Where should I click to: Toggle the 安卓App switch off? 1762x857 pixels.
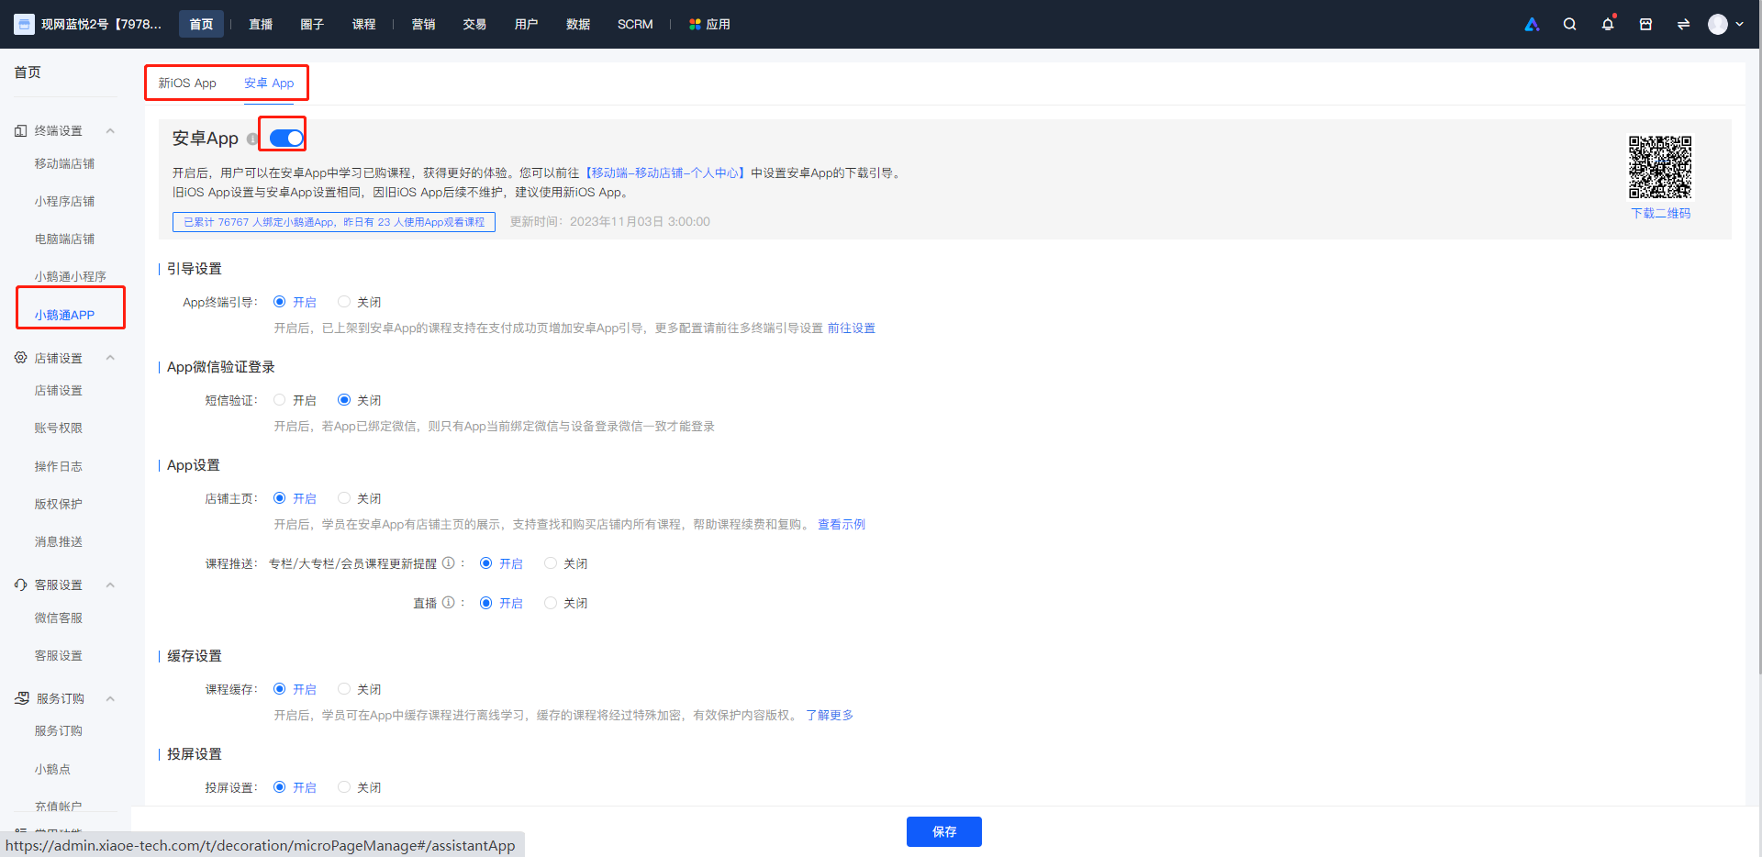(x=286, y=139)
